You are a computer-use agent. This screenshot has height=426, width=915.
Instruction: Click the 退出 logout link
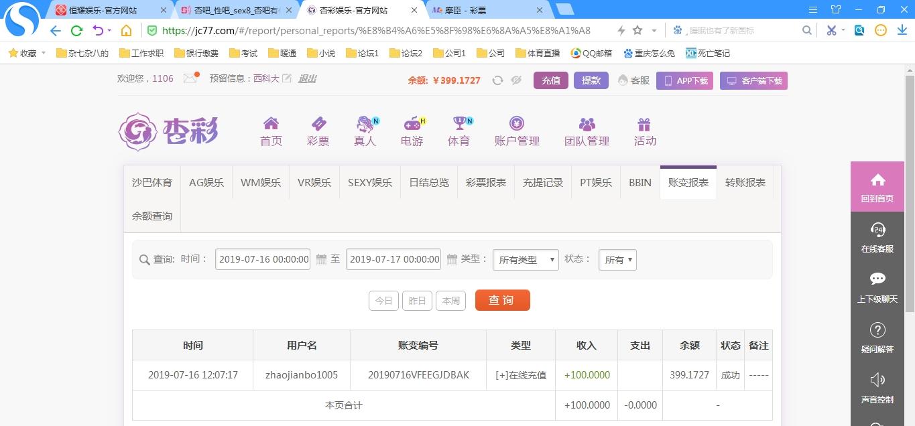click(x=307, y=78)
